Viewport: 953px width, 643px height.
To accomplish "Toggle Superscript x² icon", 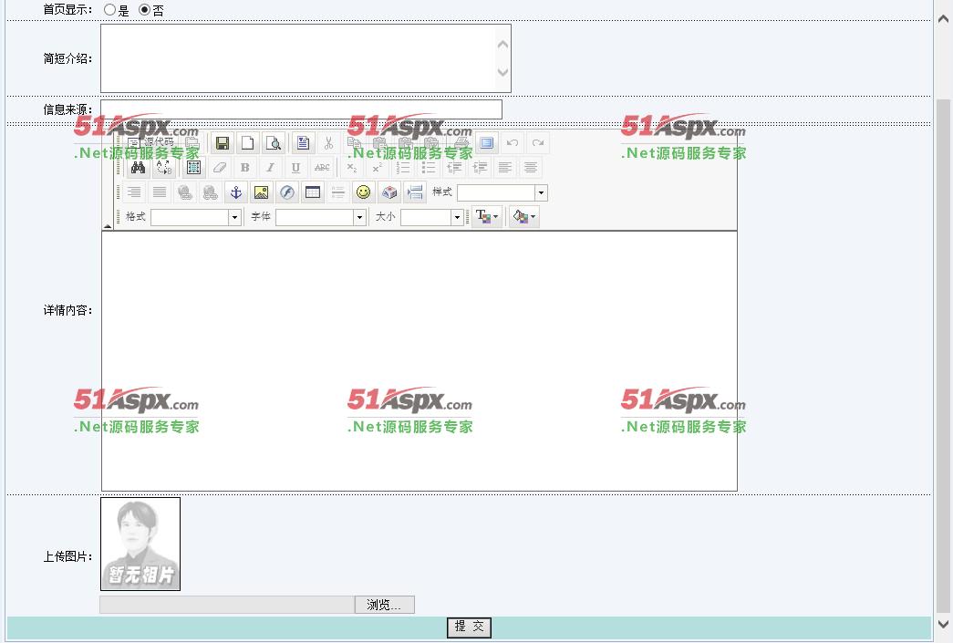I will (x=377, y=168).
